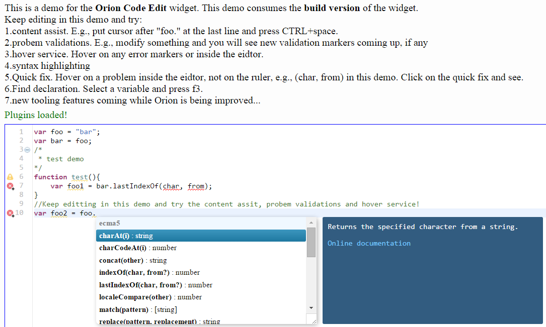Click the underlined 'char' argument on line 7

click(x=171, y=186)
